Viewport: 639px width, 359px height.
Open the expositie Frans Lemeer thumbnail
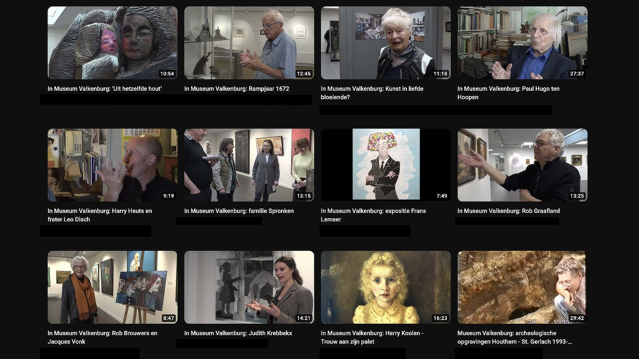[x=385, y=165]
